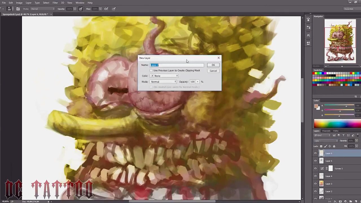
Task: Close the Spongebob1.psd document tab
Action: 51,14
